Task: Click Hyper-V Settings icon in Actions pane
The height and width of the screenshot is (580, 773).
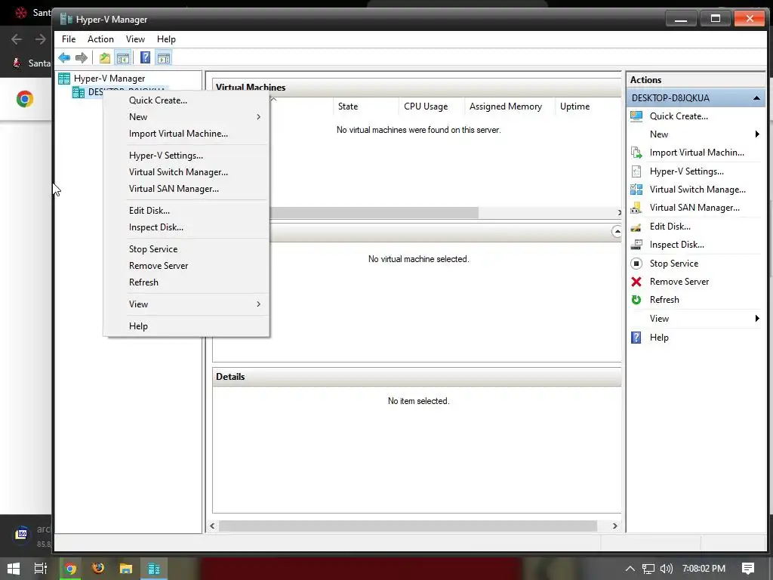Action: (636, 171)
